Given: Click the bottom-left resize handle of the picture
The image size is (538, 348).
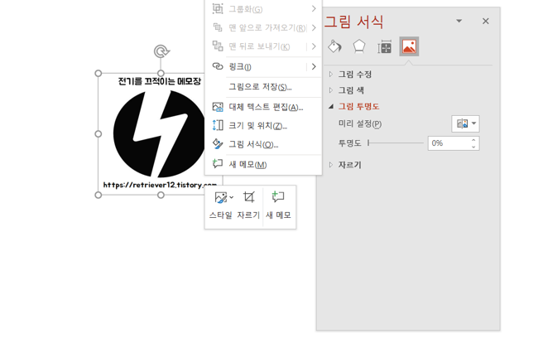Looking at the screenshot, I should tap(98, 195).
